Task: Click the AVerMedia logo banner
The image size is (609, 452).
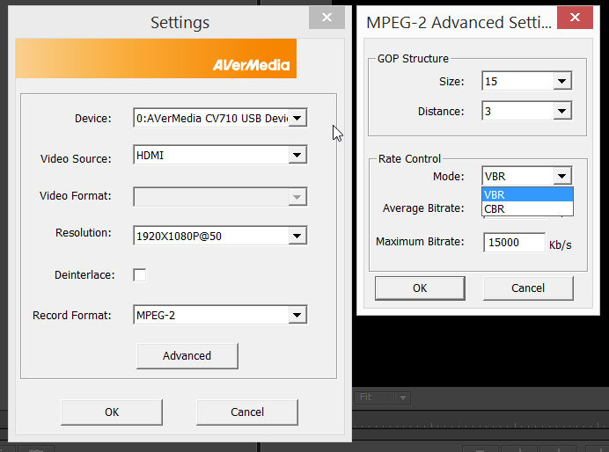Action: pyautogui.click(x=156, y=59)
